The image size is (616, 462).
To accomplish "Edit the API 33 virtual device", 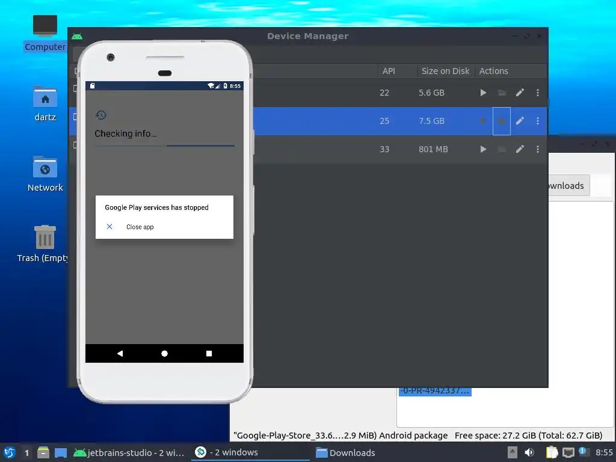I will click(520, 149).
